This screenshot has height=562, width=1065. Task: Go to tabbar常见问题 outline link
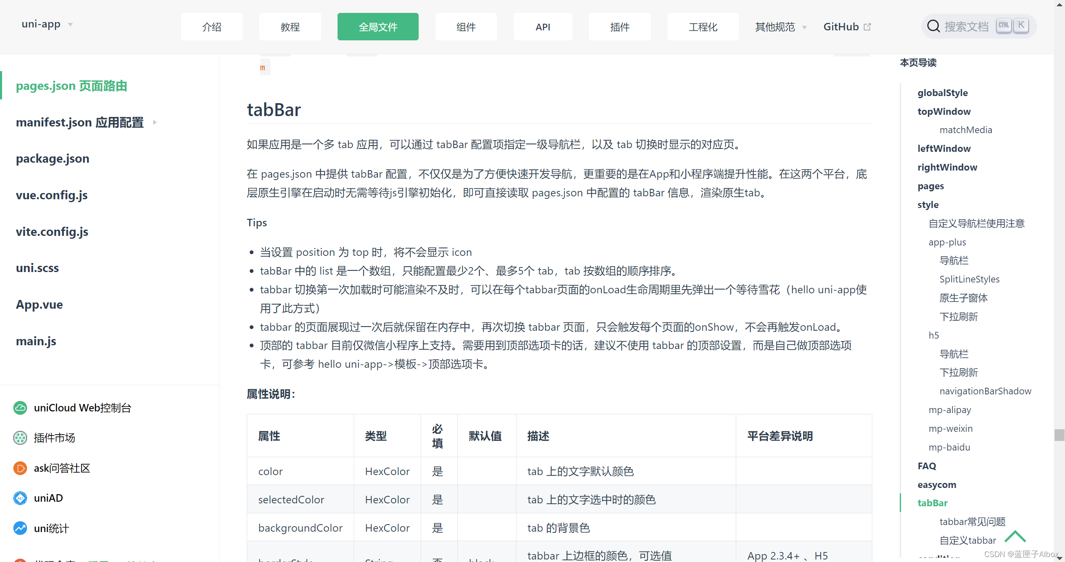tap(972, 522)
